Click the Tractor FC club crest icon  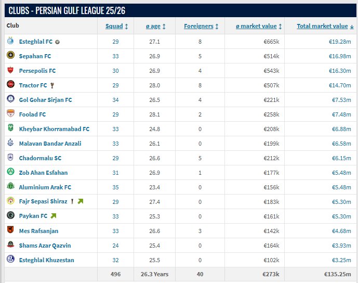click(x=10, y=85)
